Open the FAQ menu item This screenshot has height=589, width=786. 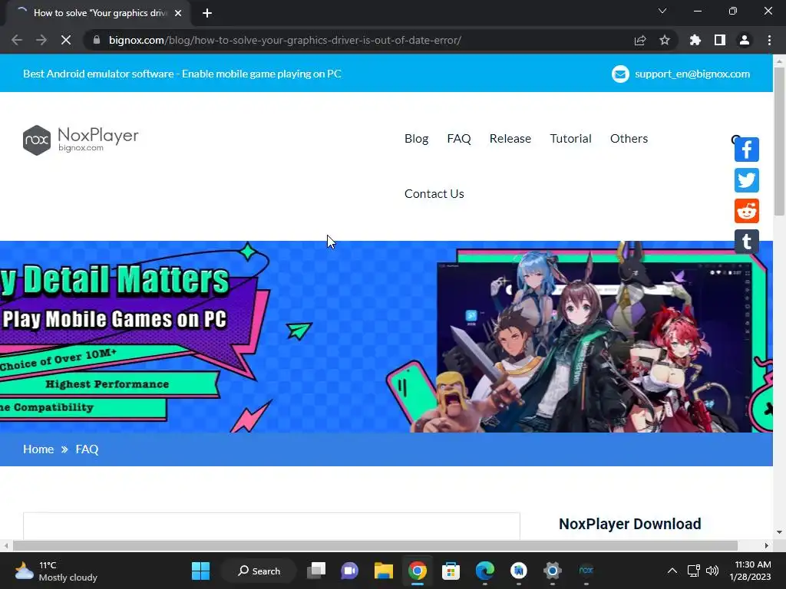tap(459, 139)
